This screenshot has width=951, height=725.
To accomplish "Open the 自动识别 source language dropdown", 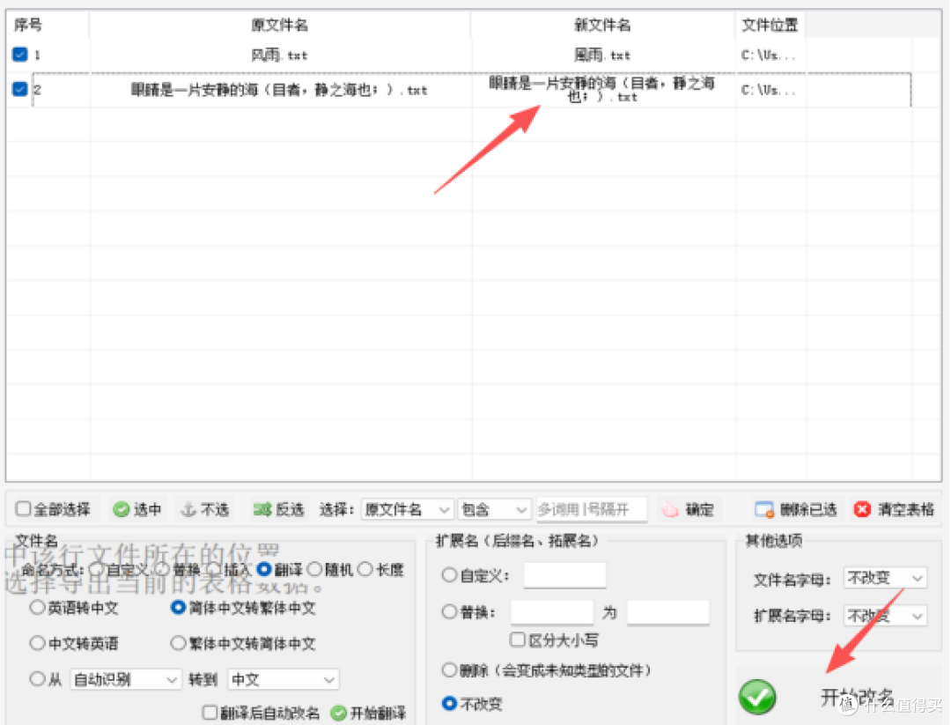I will tap(126, 679).
